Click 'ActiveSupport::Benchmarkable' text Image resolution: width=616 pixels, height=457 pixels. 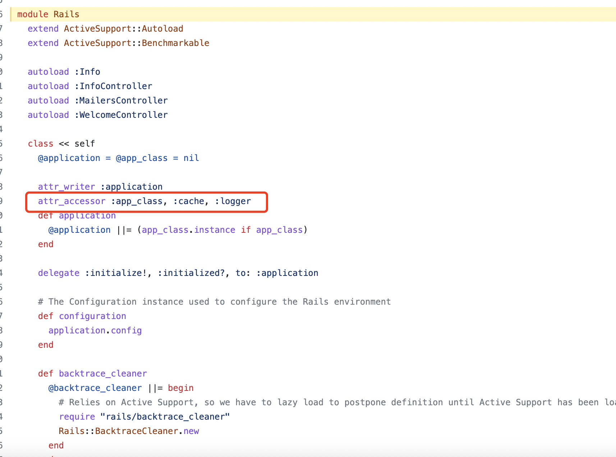coord(137,43)
